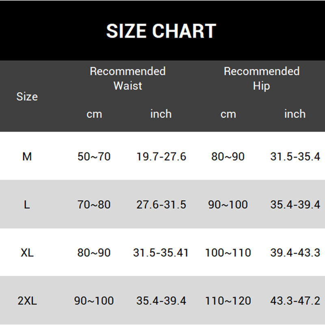Viewport: 325px width, 325px height.
Task: Select the Recommended Waist header
Action: point(128,78)
